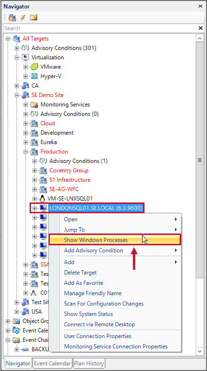Expand the CA site node
This screenshot has width=207, height=371.
pos(17,86)
